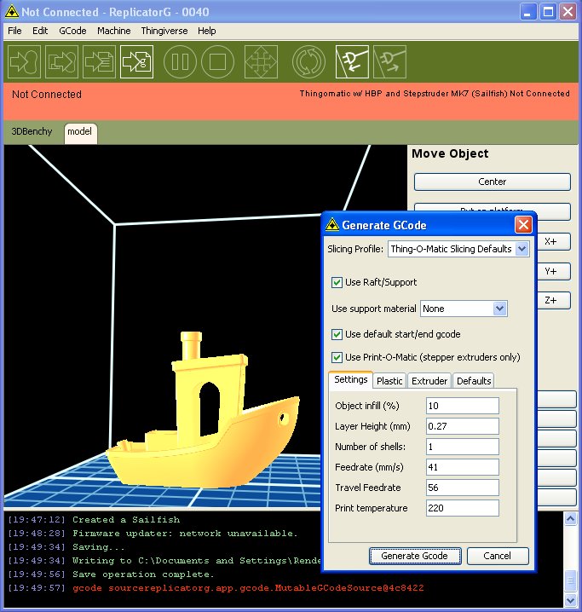
Task: Open the Help menu
Action: [x=207, y=31]
